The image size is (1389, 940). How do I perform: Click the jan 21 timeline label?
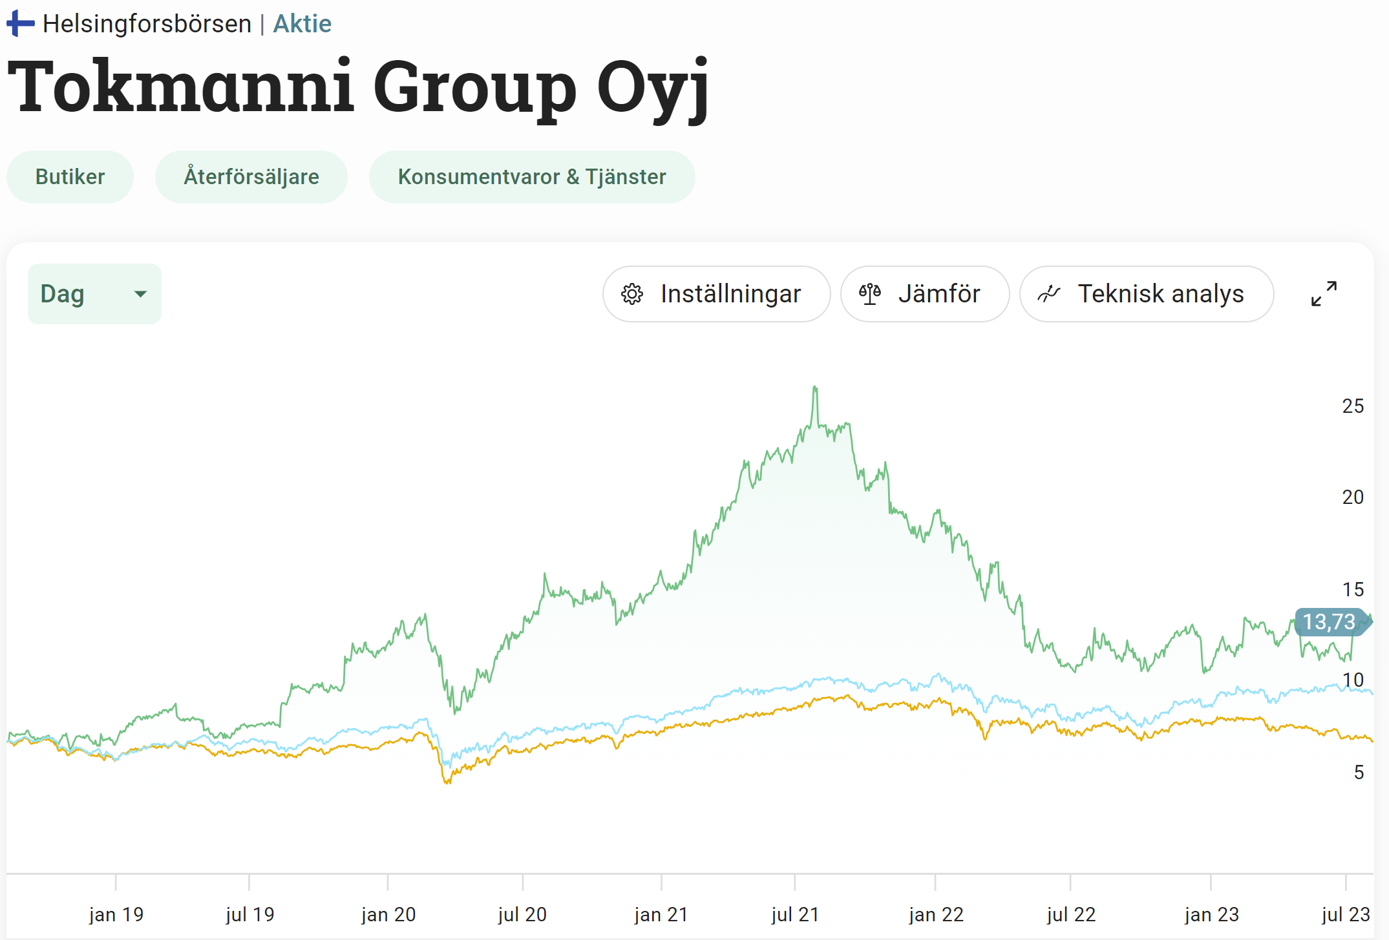661,914
